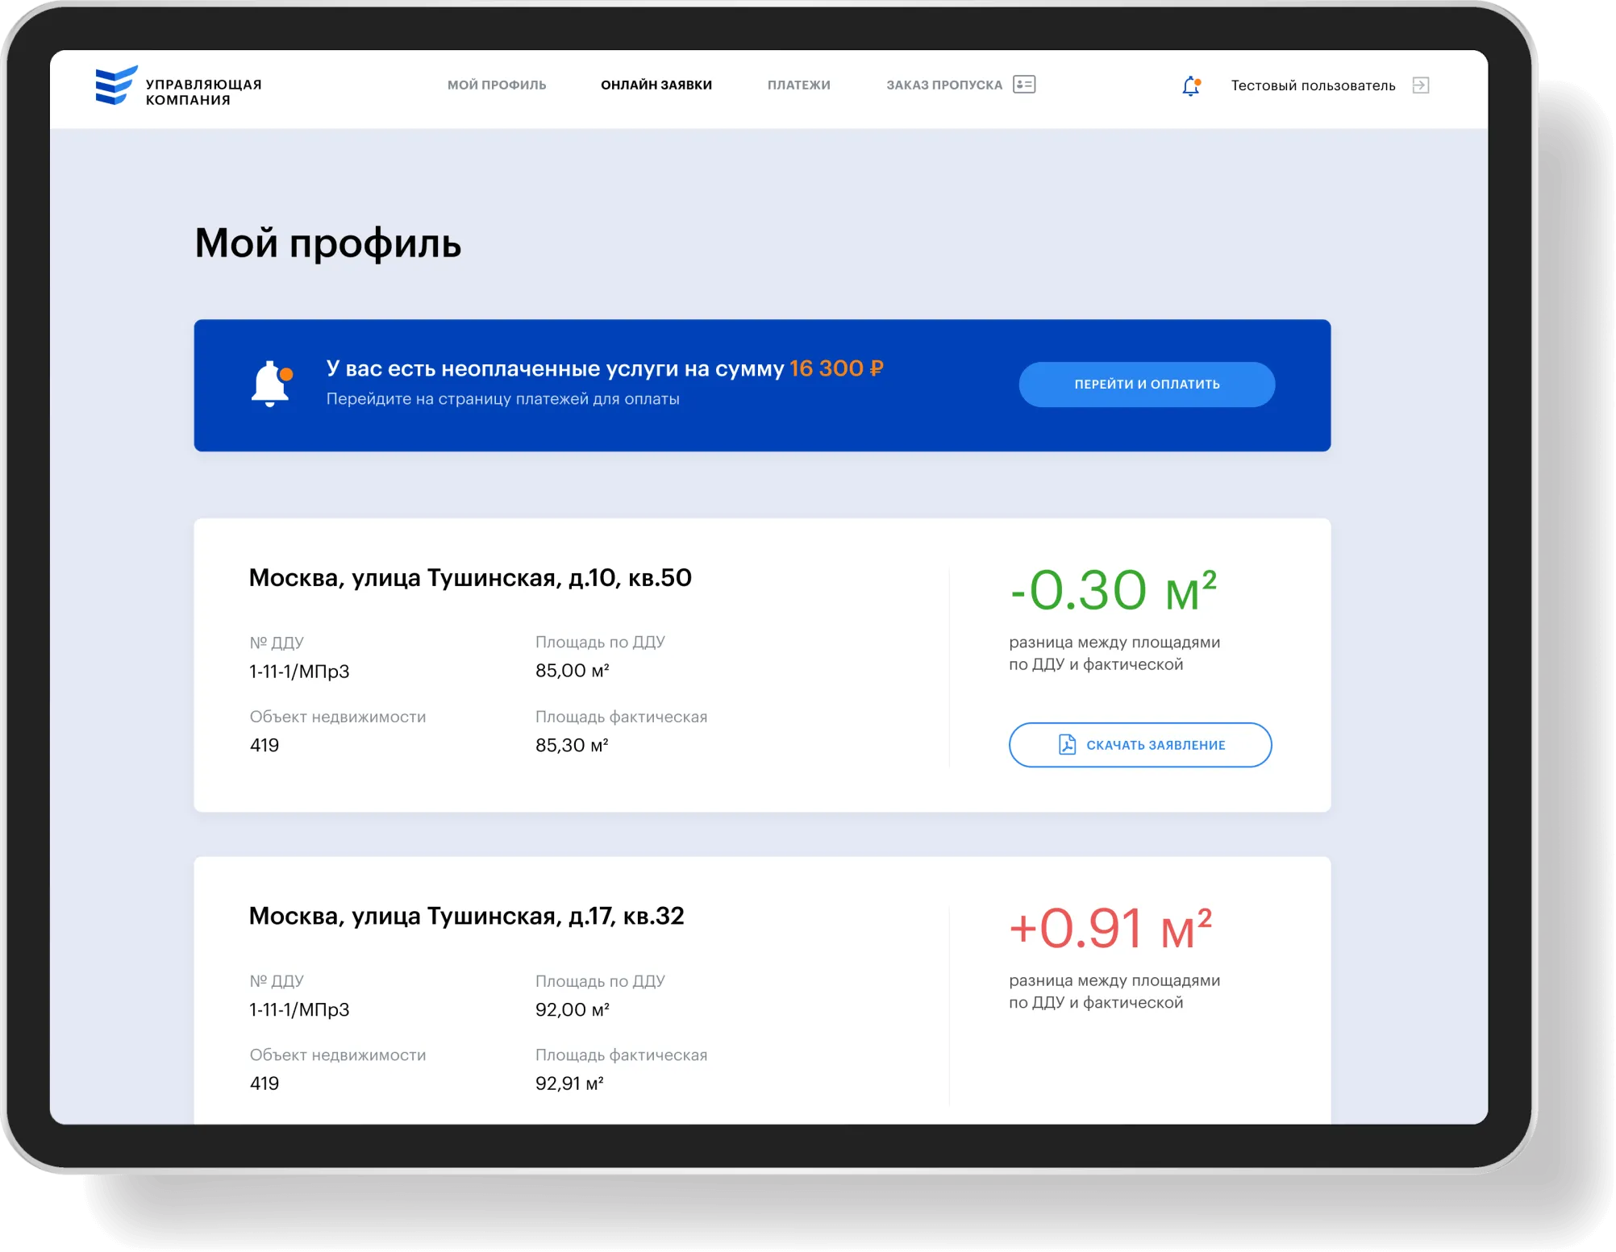Click the green -0.30 м² difference value
The image size is (1616, 1252).
click(x=1113, y=591)
